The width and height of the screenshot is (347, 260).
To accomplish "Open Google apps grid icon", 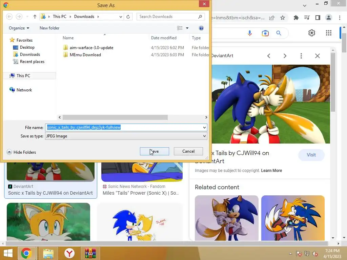I will tap(329, 33).
